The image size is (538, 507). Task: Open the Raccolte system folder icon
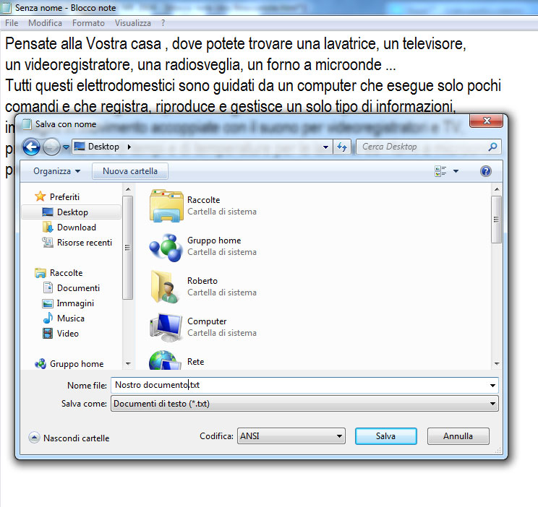pyautogui.click(x=166, y=206)
